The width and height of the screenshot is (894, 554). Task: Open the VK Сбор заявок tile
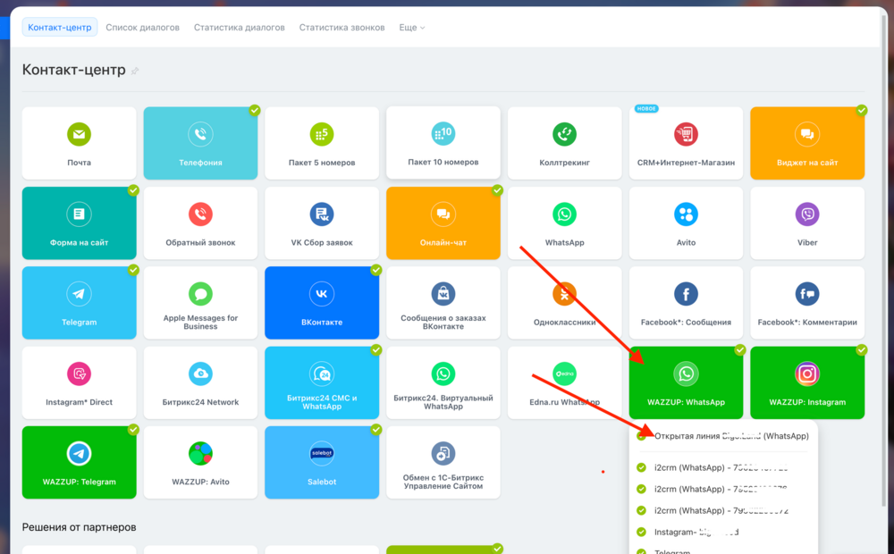coord(322,222)
